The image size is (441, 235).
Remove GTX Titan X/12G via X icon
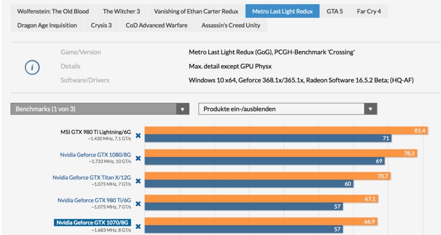click(138, 181)
